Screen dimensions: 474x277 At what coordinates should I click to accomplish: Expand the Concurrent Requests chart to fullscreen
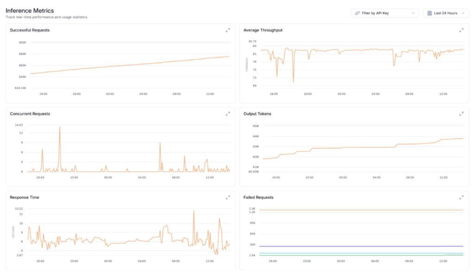tap(228, 114)
